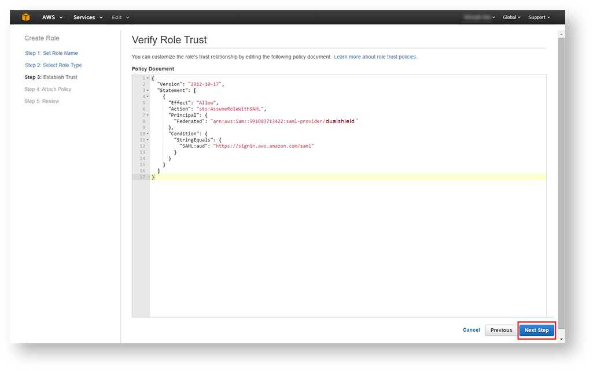Open the Global region dropdown
This screenshot has width=593, height=371.
coord(511,17)
